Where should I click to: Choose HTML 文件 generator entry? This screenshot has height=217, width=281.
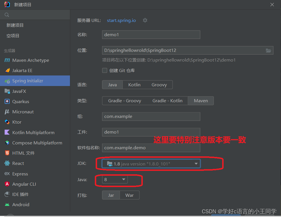pyautogui.click(x=35, y=153)
